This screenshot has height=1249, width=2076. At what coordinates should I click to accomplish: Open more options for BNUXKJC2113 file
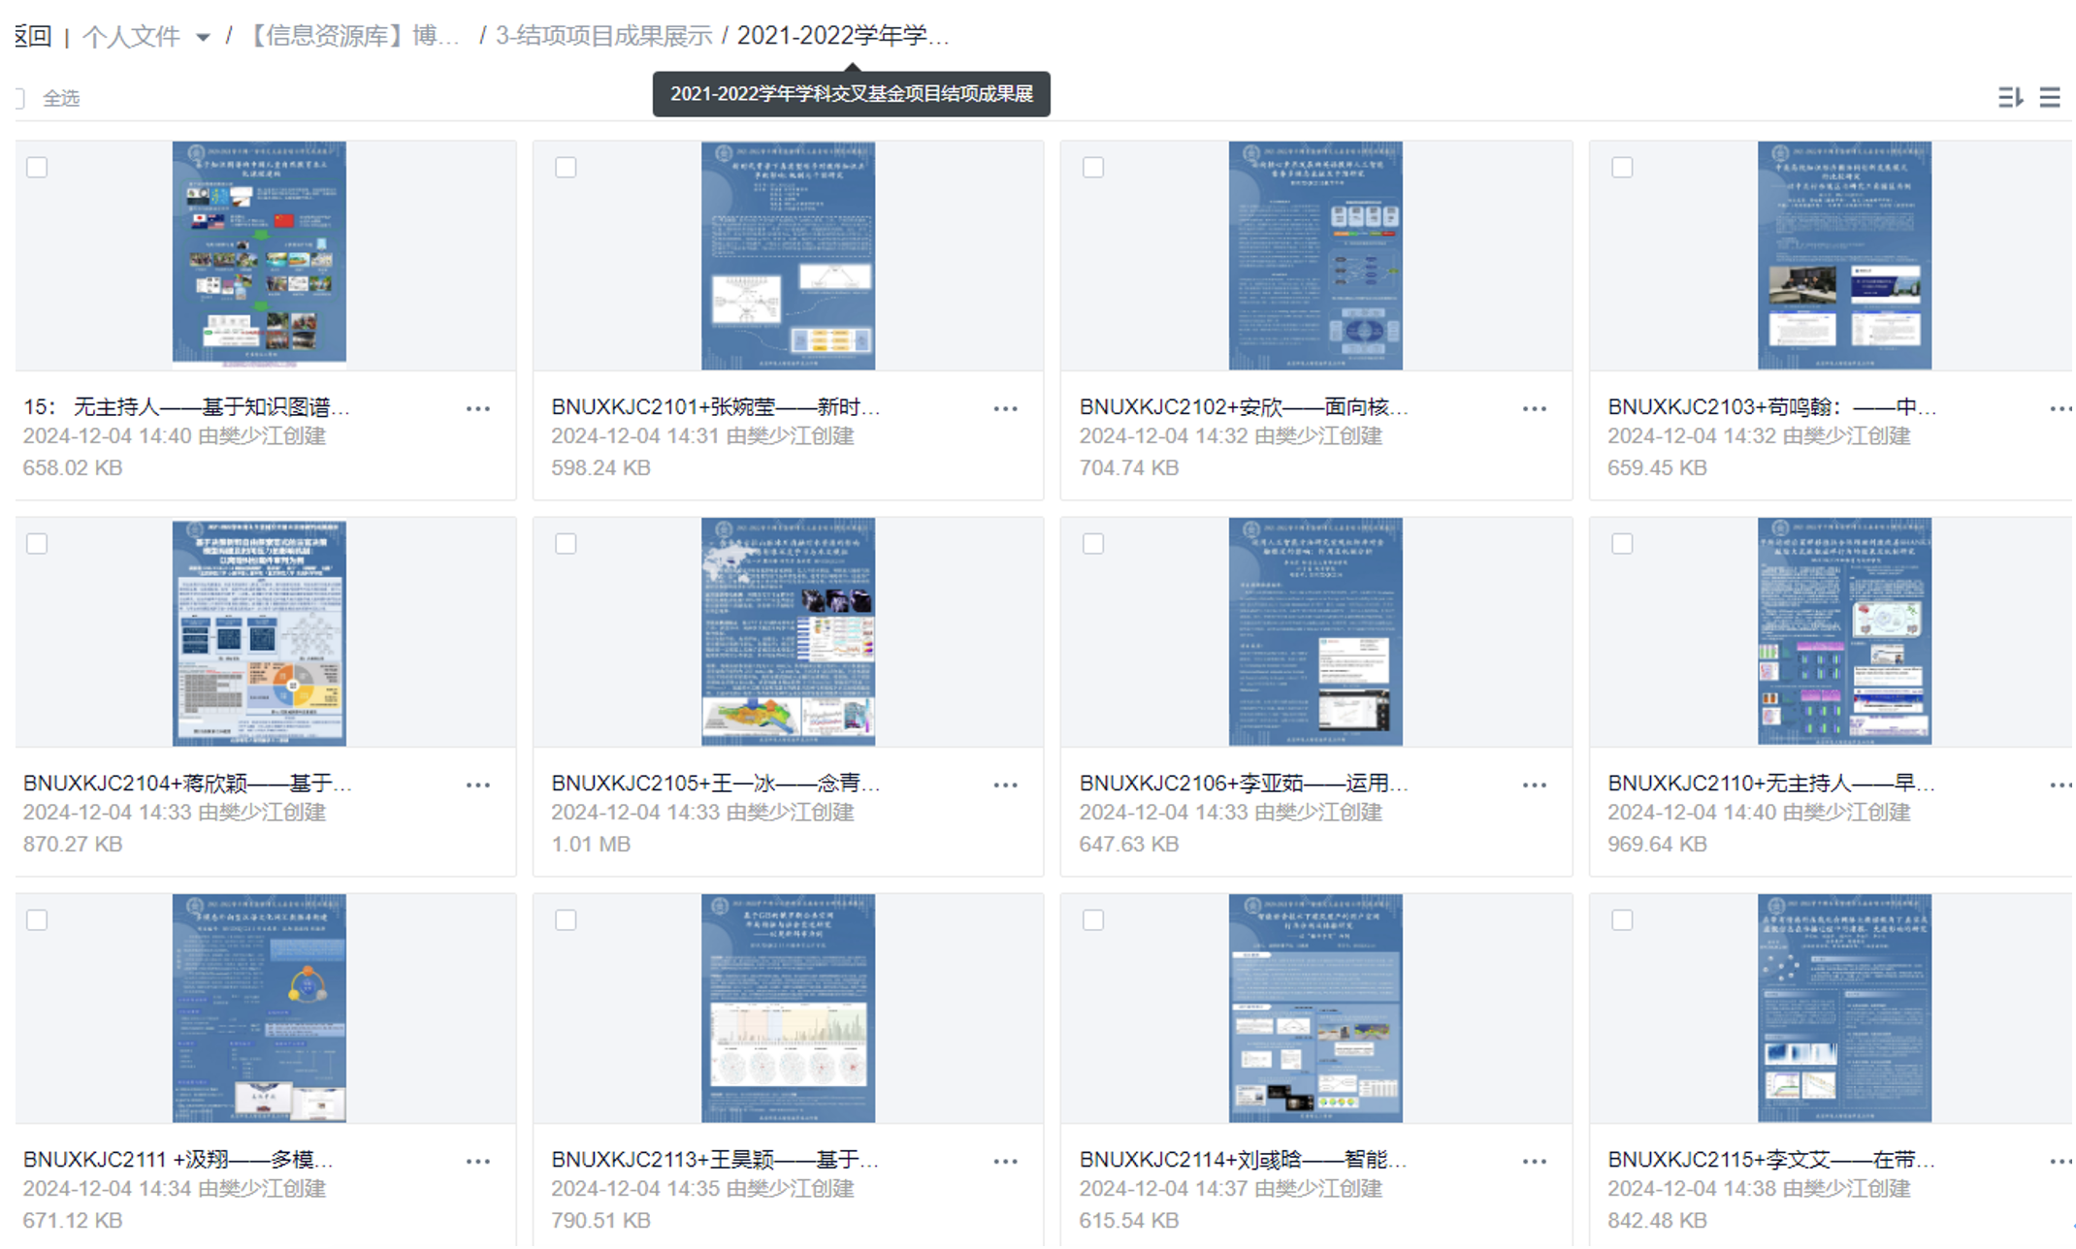1005,1162
